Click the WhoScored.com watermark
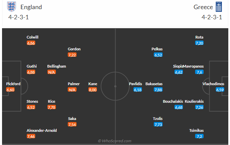Image resolution: width=230 pixels, height=145 pixels. pos(114,141)
